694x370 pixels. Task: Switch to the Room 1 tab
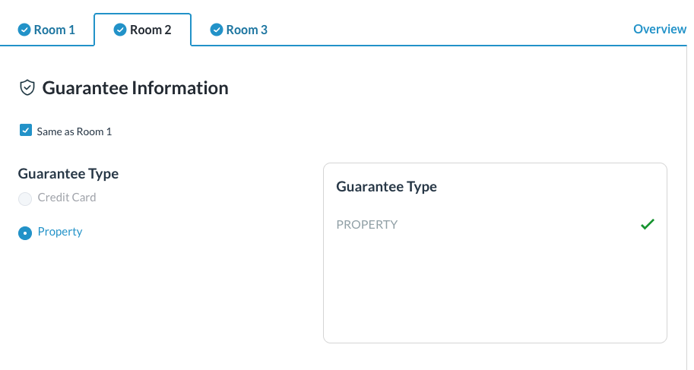(54, 30)
